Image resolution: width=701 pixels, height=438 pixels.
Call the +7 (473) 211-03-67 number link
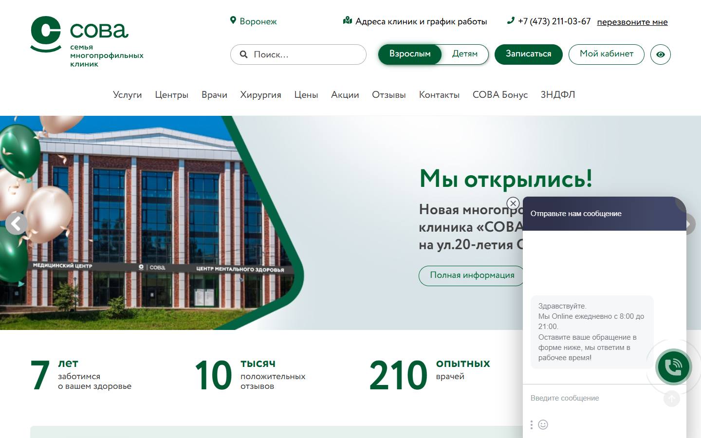[554, 21]
